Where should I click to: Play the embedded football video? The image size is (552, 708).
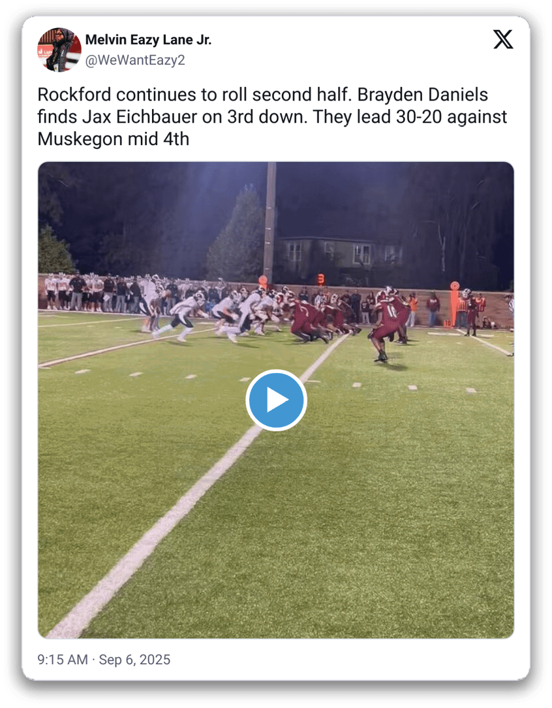[x=276, y=400]
